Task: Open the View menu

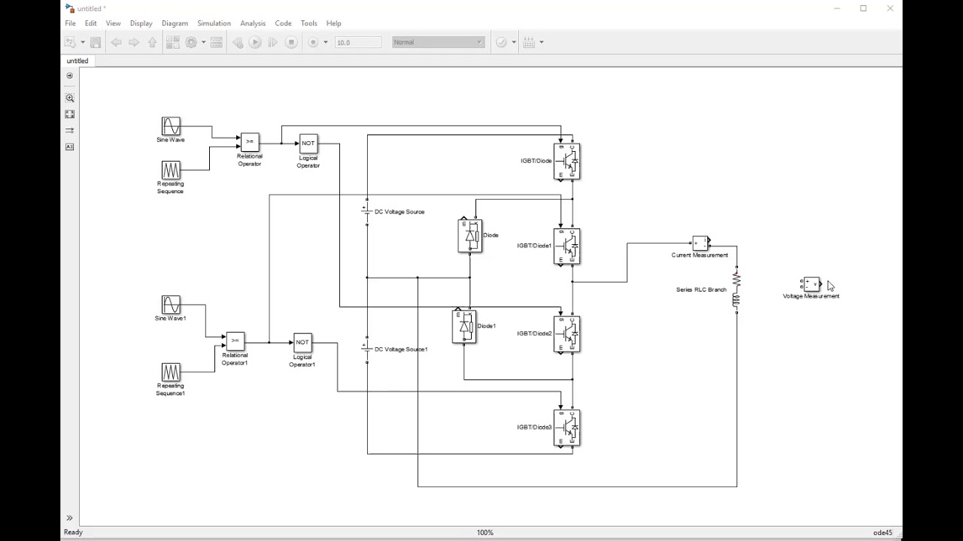Action: [x=113, y=23]
